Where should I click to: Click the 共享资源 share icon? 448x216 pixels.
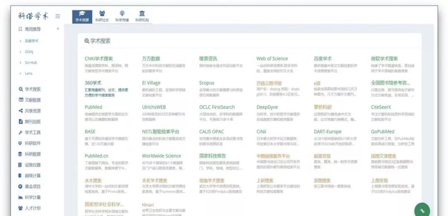click(21, 111)
